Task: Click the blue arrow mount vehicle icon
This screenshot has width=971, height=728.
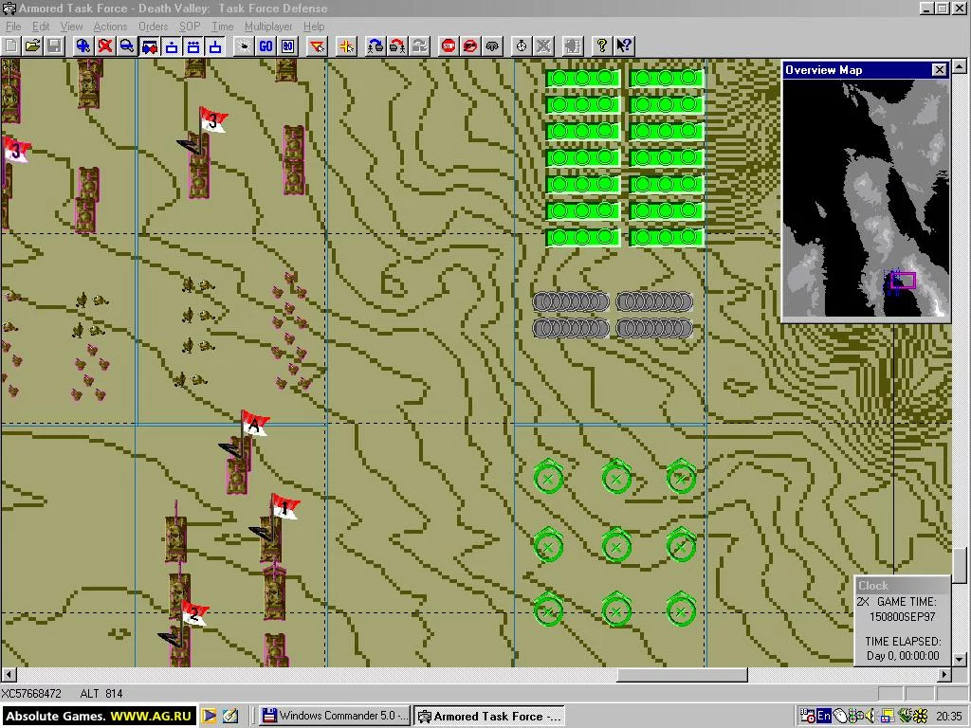Action: pyautogui.click(x=376, y=45)
